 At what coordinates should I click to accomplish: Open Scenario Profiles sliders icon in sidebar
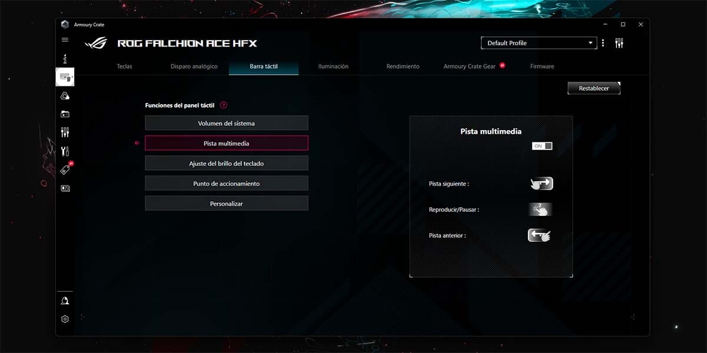65,132
